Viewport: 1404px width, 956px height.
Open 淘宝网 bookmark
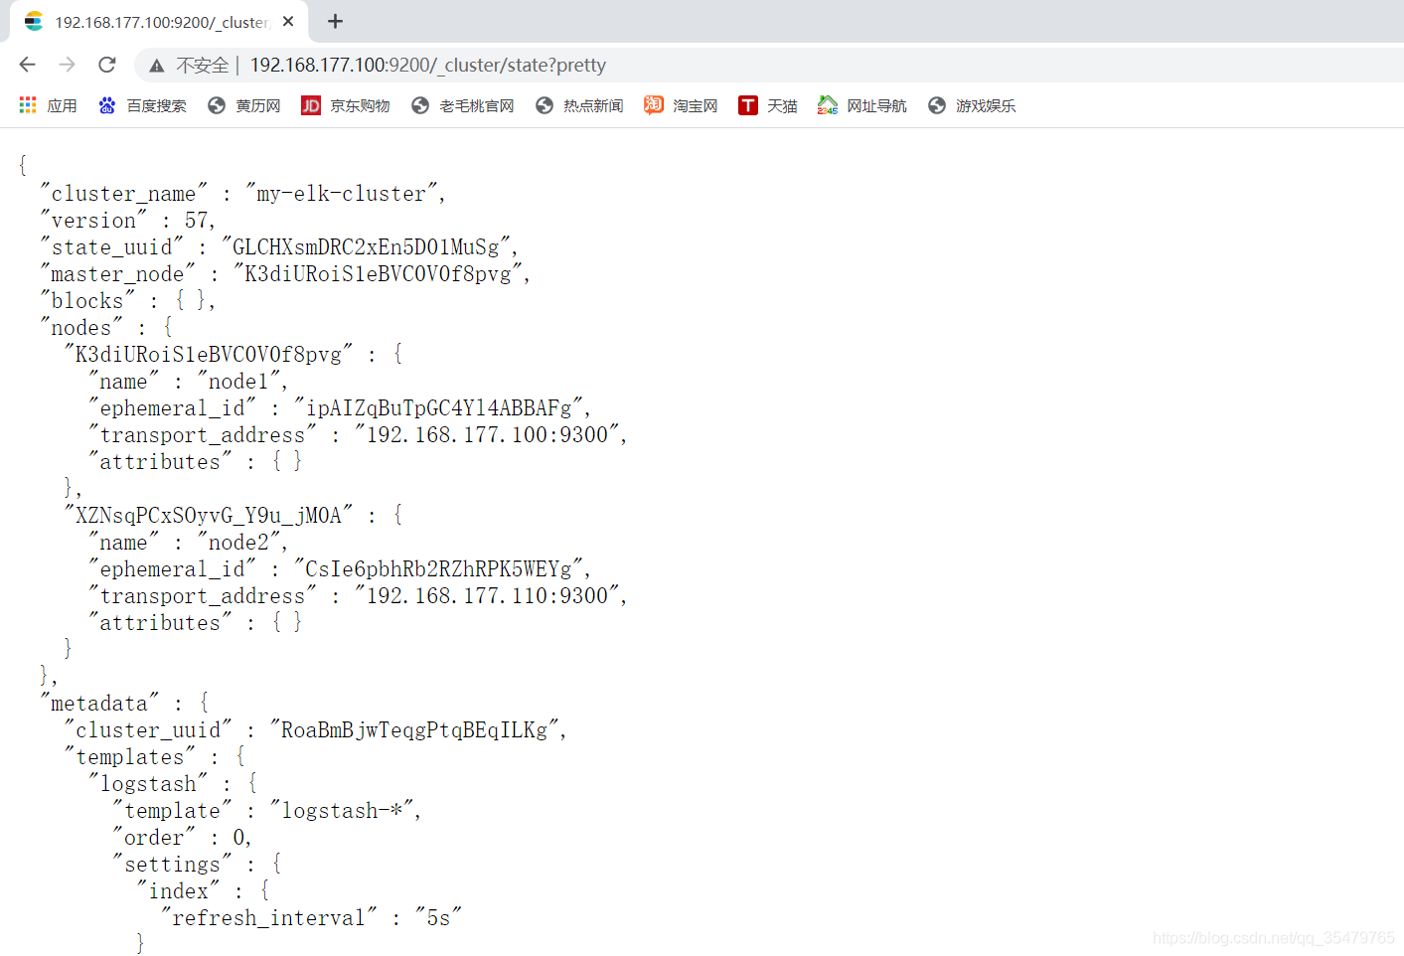(x=681, y=105)
